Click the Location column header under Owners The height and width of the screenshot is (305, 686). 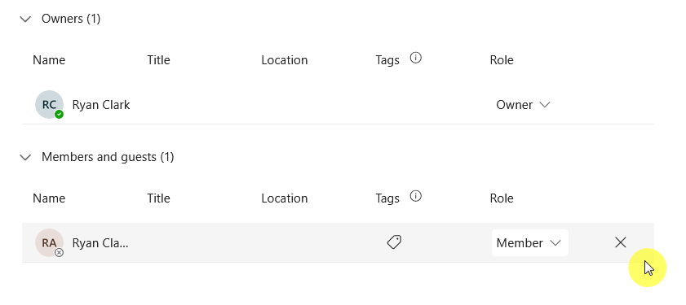tap(285, 59)
